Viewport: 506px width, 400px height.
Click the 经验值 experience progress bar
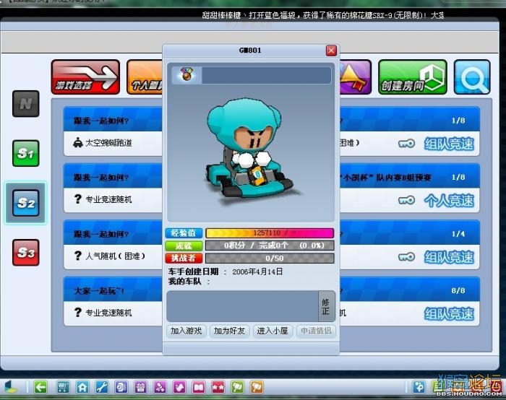coord(270,233)
